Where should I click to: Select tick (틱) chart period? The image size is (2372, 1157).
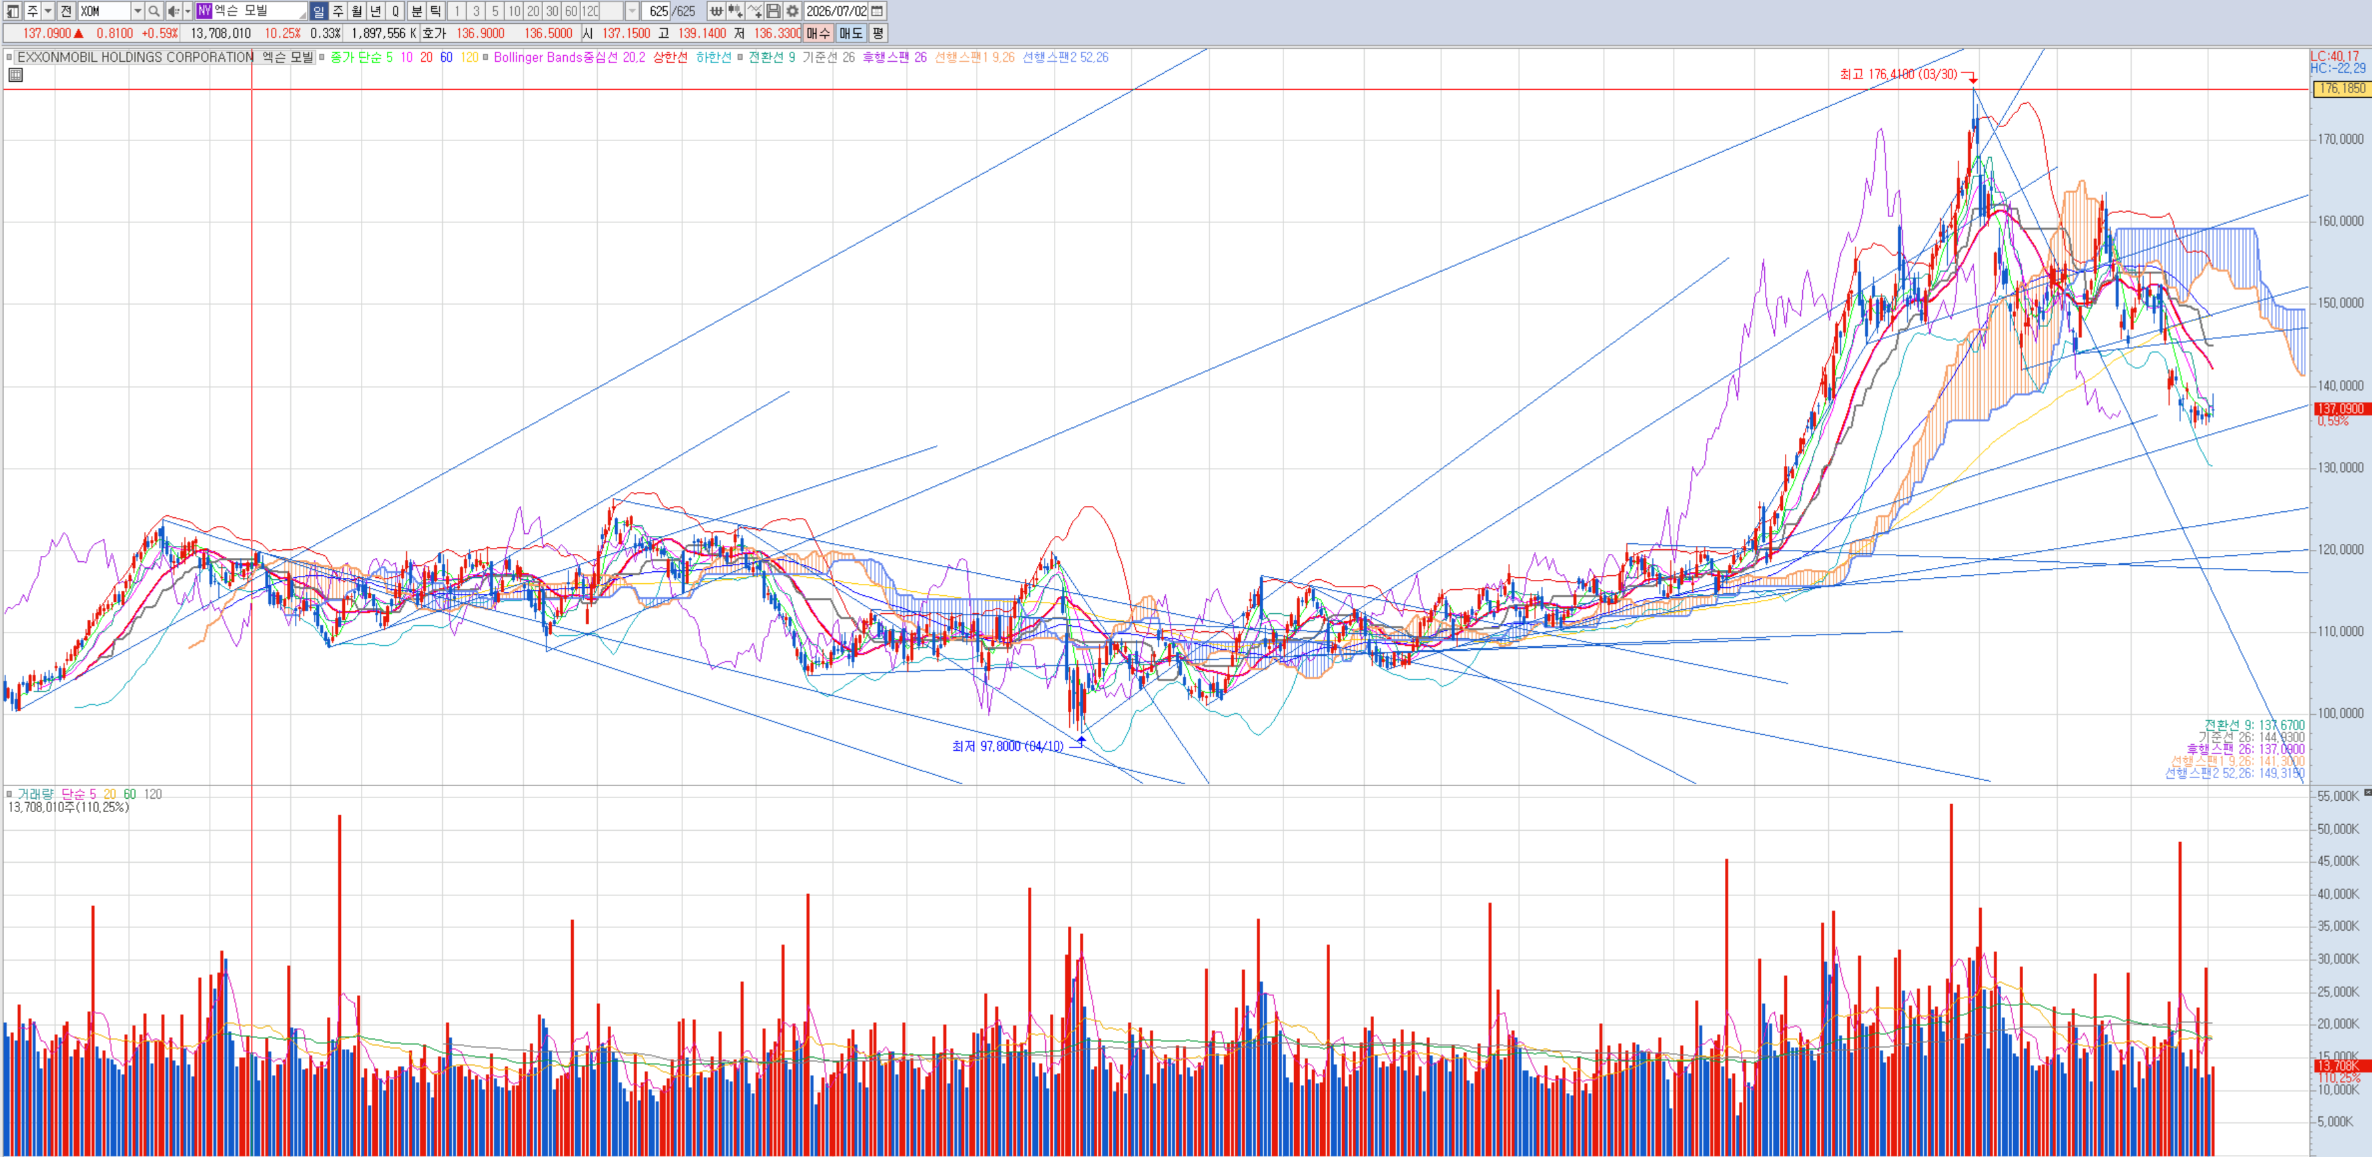pos(435,11)
